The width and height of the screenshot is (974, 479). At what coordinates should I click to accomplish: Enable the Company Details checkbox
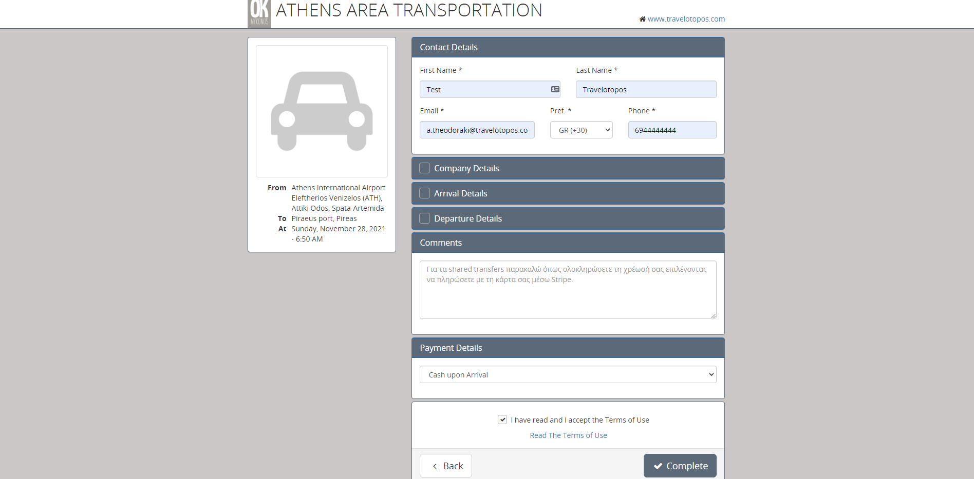(424, 168)
